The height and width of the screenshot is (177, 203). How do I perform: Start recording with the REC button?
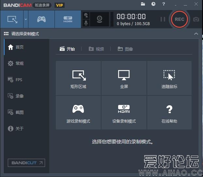point(180,19)
